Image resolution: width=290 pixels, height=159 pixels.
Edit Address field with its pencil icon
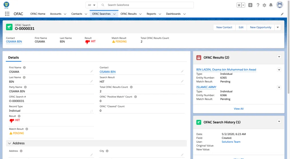(91, 155)
